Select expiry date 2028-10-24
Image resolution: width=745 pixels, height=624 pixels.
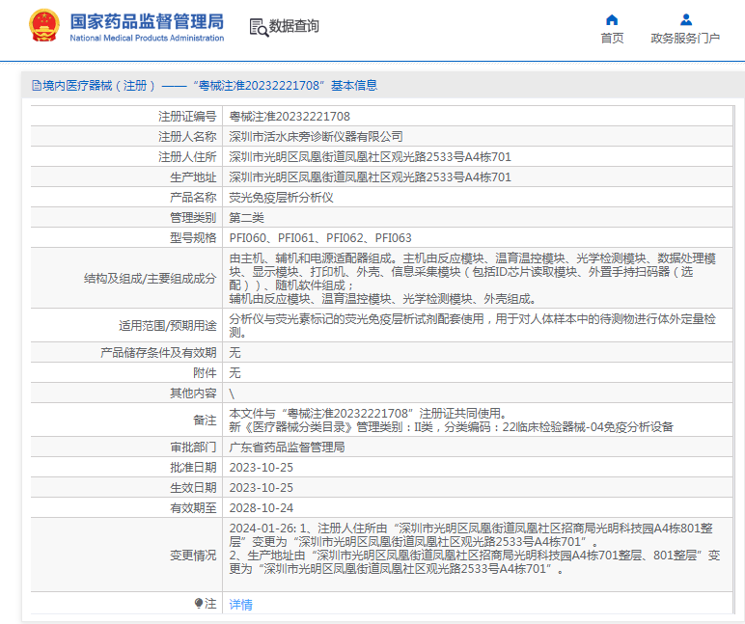click(x=262, y=508)
